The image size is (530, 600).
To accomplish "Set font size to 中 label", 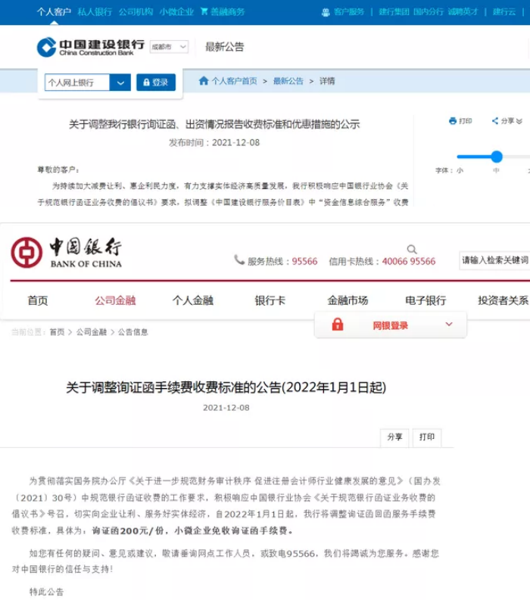I will pyautogui.click(x=496, y=170).
